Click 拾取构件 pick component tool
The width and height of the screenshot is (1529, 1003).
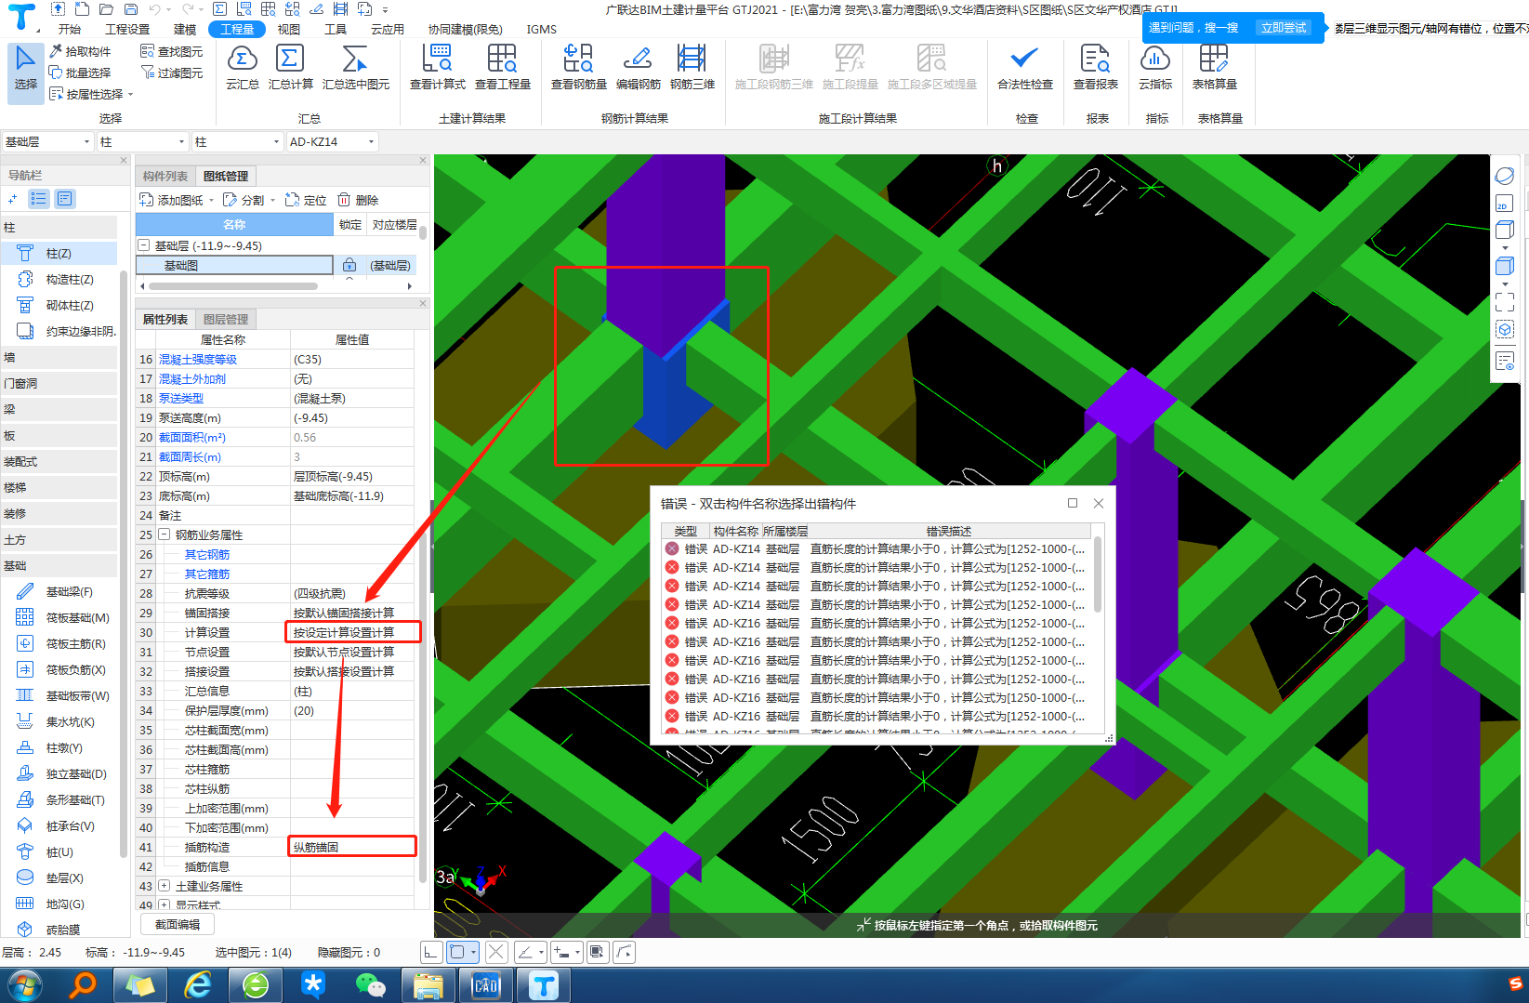tap(80, 51)
